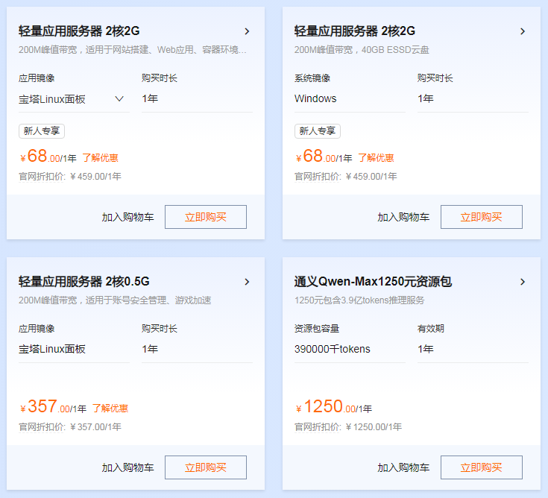Click 加入购物车 on the Windows server card
The height and width of the screenshot is (498, 548).
[x=403, y=217]
